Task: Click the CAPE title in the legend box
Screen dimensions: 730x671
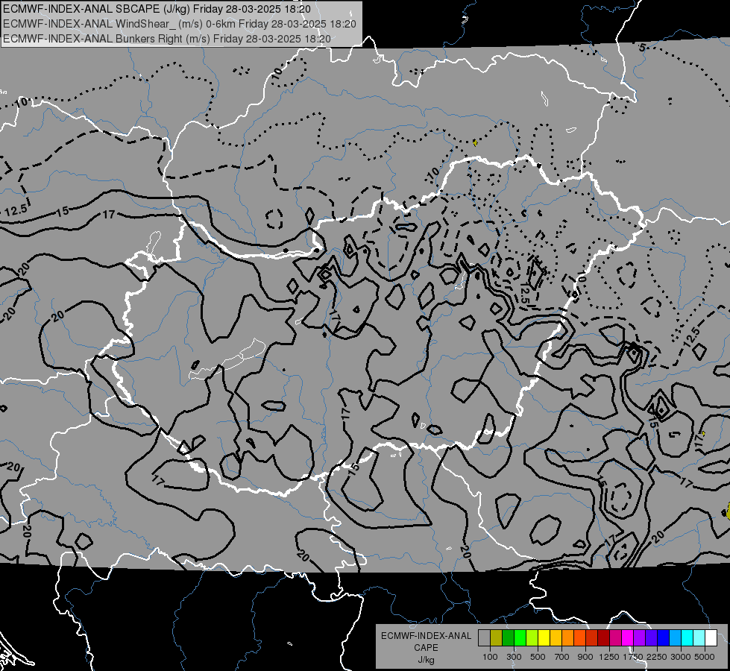Action: pyautogui.click(x=426, y=648)
